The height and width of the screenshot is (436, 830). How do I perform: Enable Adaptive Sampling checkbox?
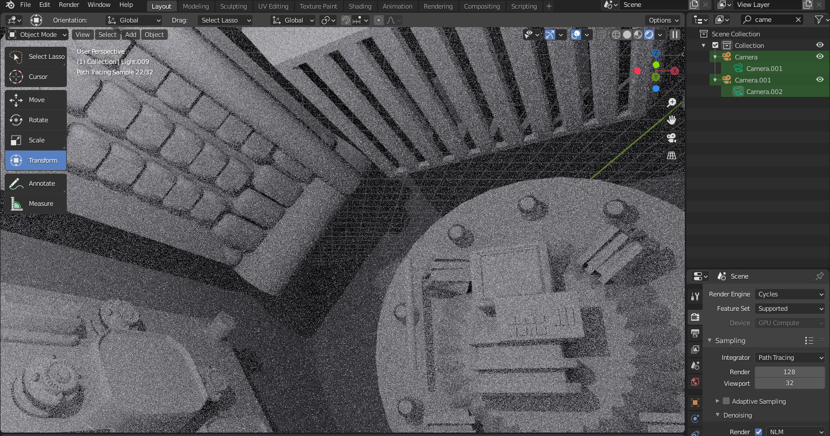point(726,401)
